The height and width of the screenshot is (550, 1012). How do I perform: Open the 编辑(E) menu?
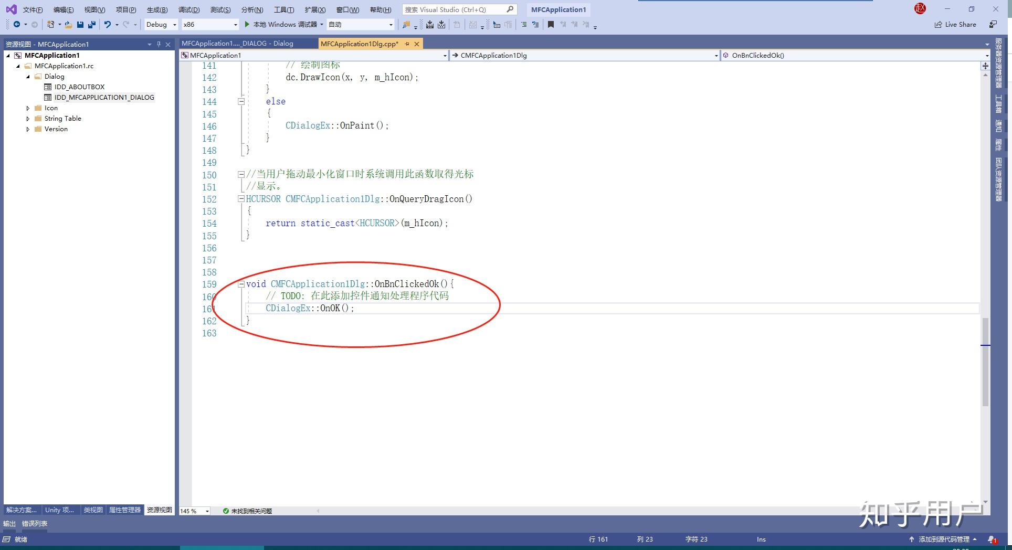64,9
